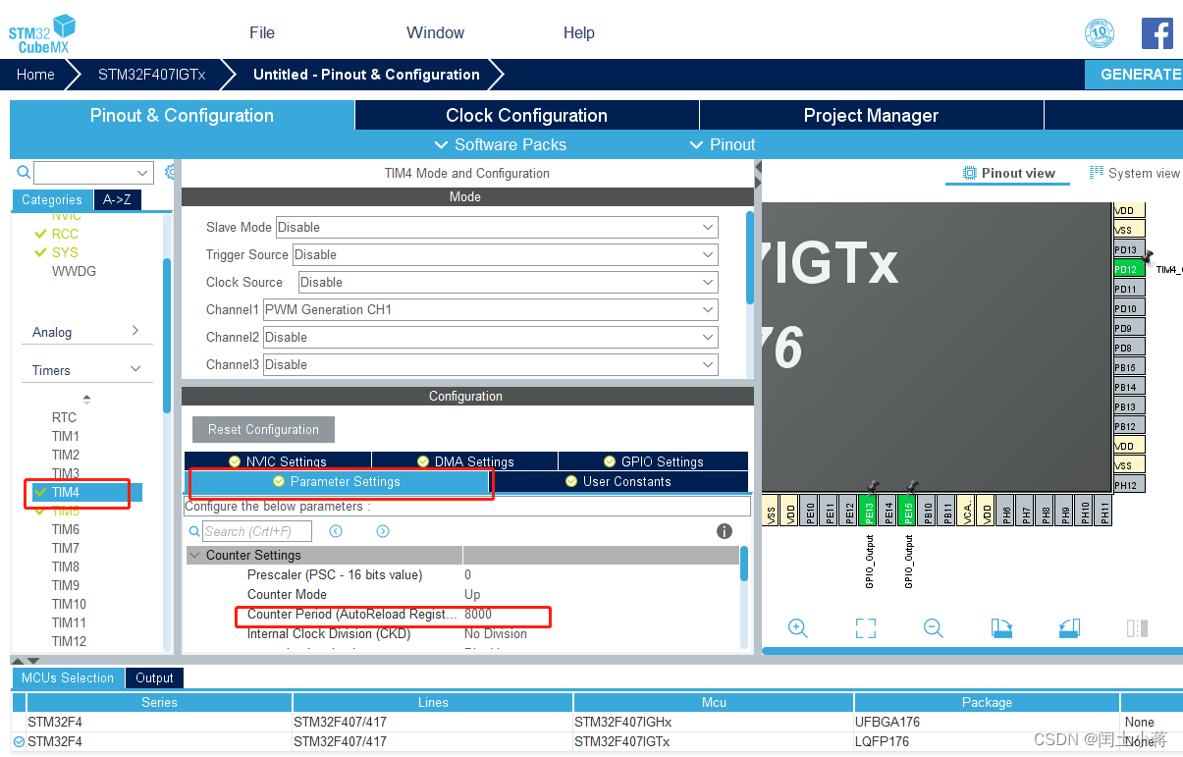Go to Home breadcrumb
Viewport: 1183px width, 757px height.
[x=35, y=74]
